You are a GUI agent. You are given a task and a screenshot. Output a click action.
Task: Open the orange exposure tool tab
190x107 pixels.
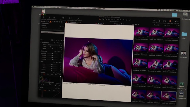click(51, 22)
